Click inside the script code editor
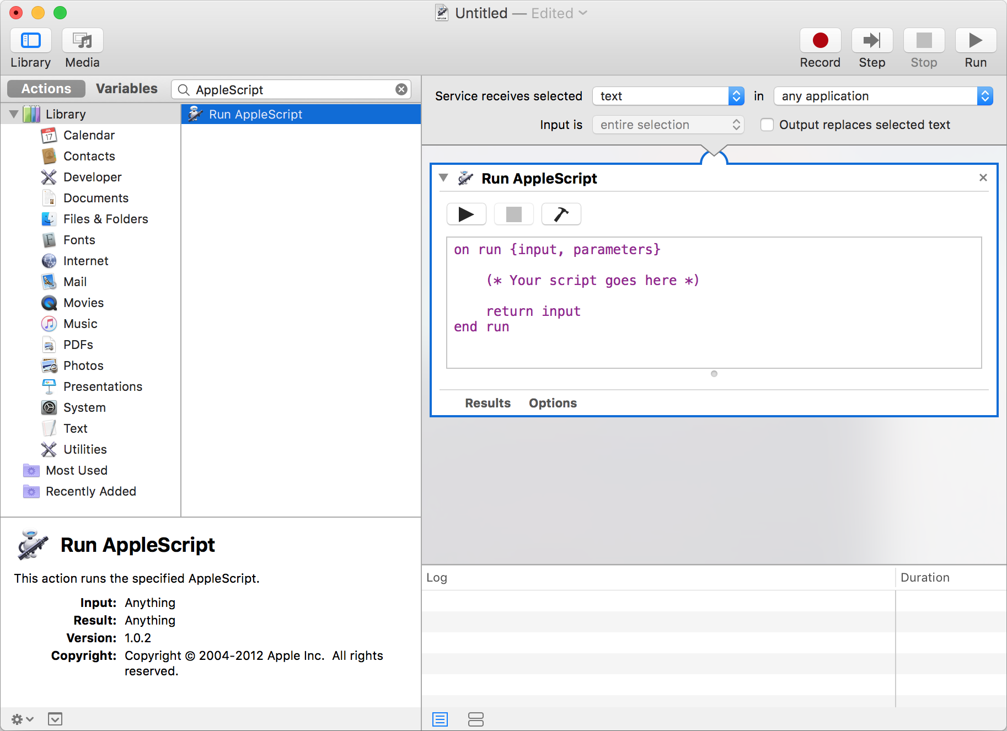 pyautogui.click(x=714, y=303)
